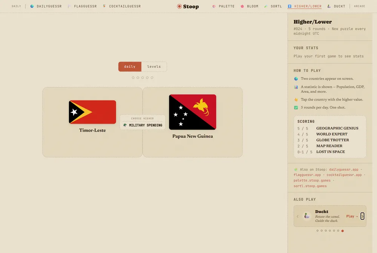Click the puzzle piece icon near 'Also on Stoop'
This screenshot has height=253, width=377.
(296, 169)
